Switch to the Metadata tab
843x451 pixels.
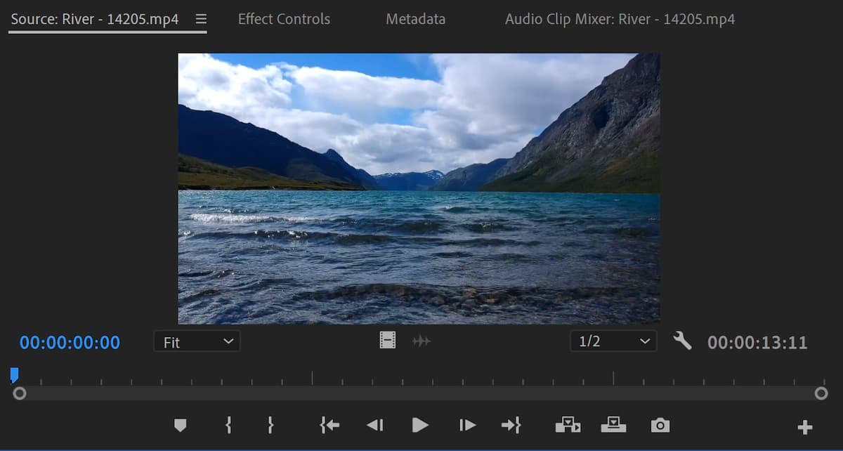point(415,19)
